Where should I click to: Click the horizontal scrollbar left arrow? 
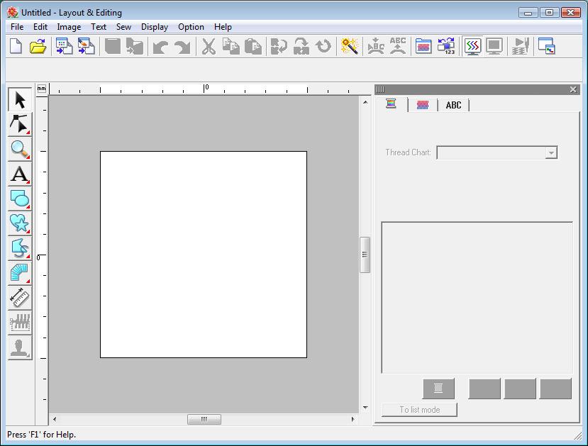(55, 419)
